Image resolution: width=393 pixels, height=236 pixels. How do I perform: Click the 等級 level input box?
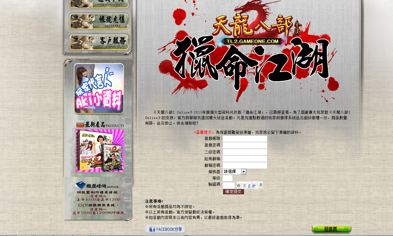(227, 178)
